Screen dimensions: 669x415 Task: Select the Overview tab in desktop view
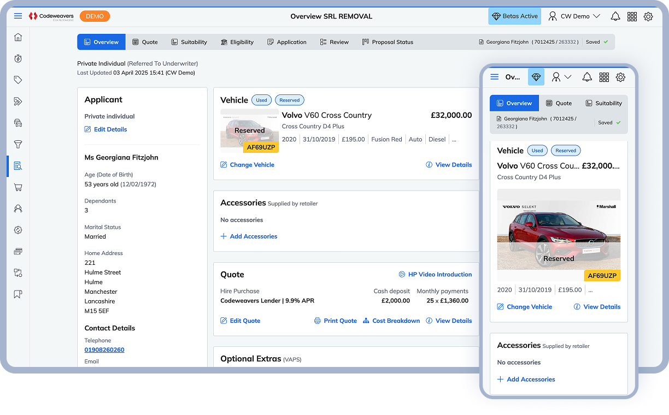tap(101, 42)
